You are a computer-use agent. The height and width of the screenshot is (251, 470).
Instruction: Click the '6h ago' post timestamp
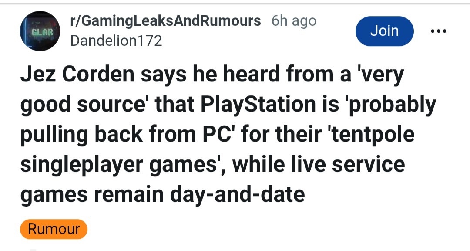click(x=294, y=21)
